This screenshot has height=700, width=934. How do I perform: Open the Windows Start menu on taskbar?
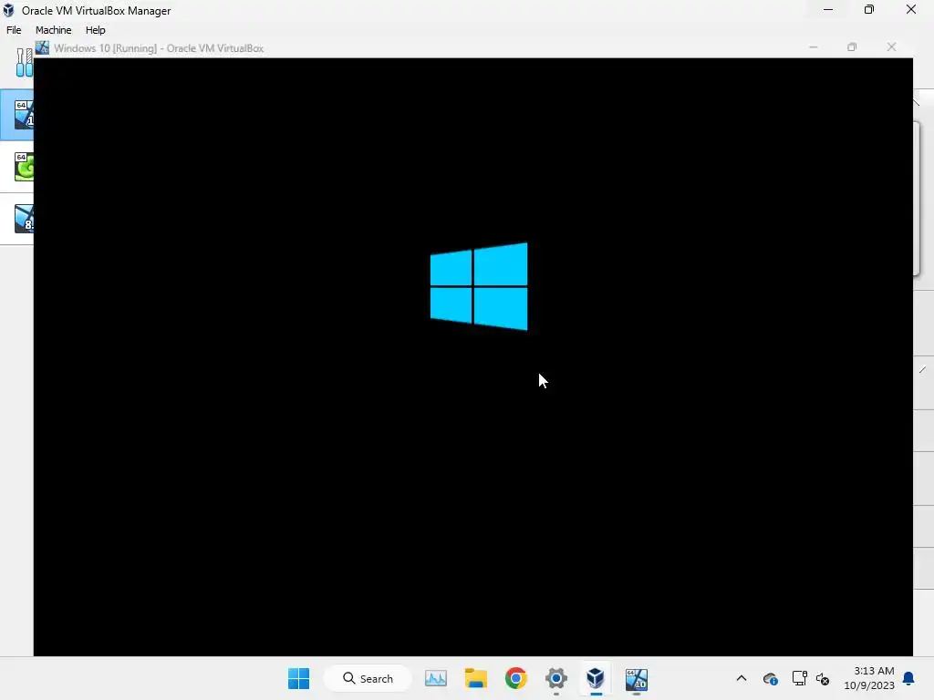[298, 678]
